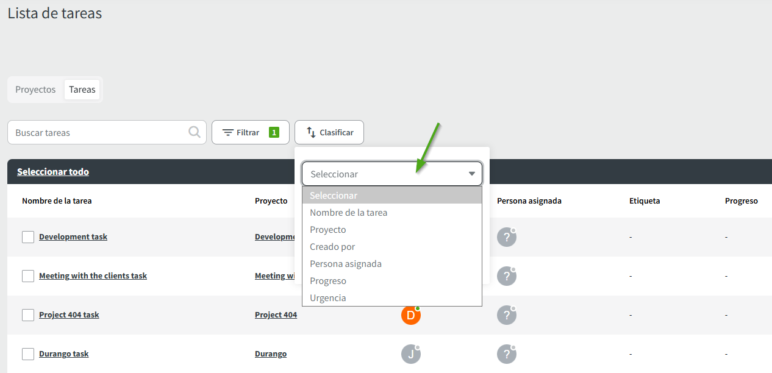The image size is (772, 373).
Task: Tick the Meeting with the clients task checkbox
Action: [x=28, y=276]
